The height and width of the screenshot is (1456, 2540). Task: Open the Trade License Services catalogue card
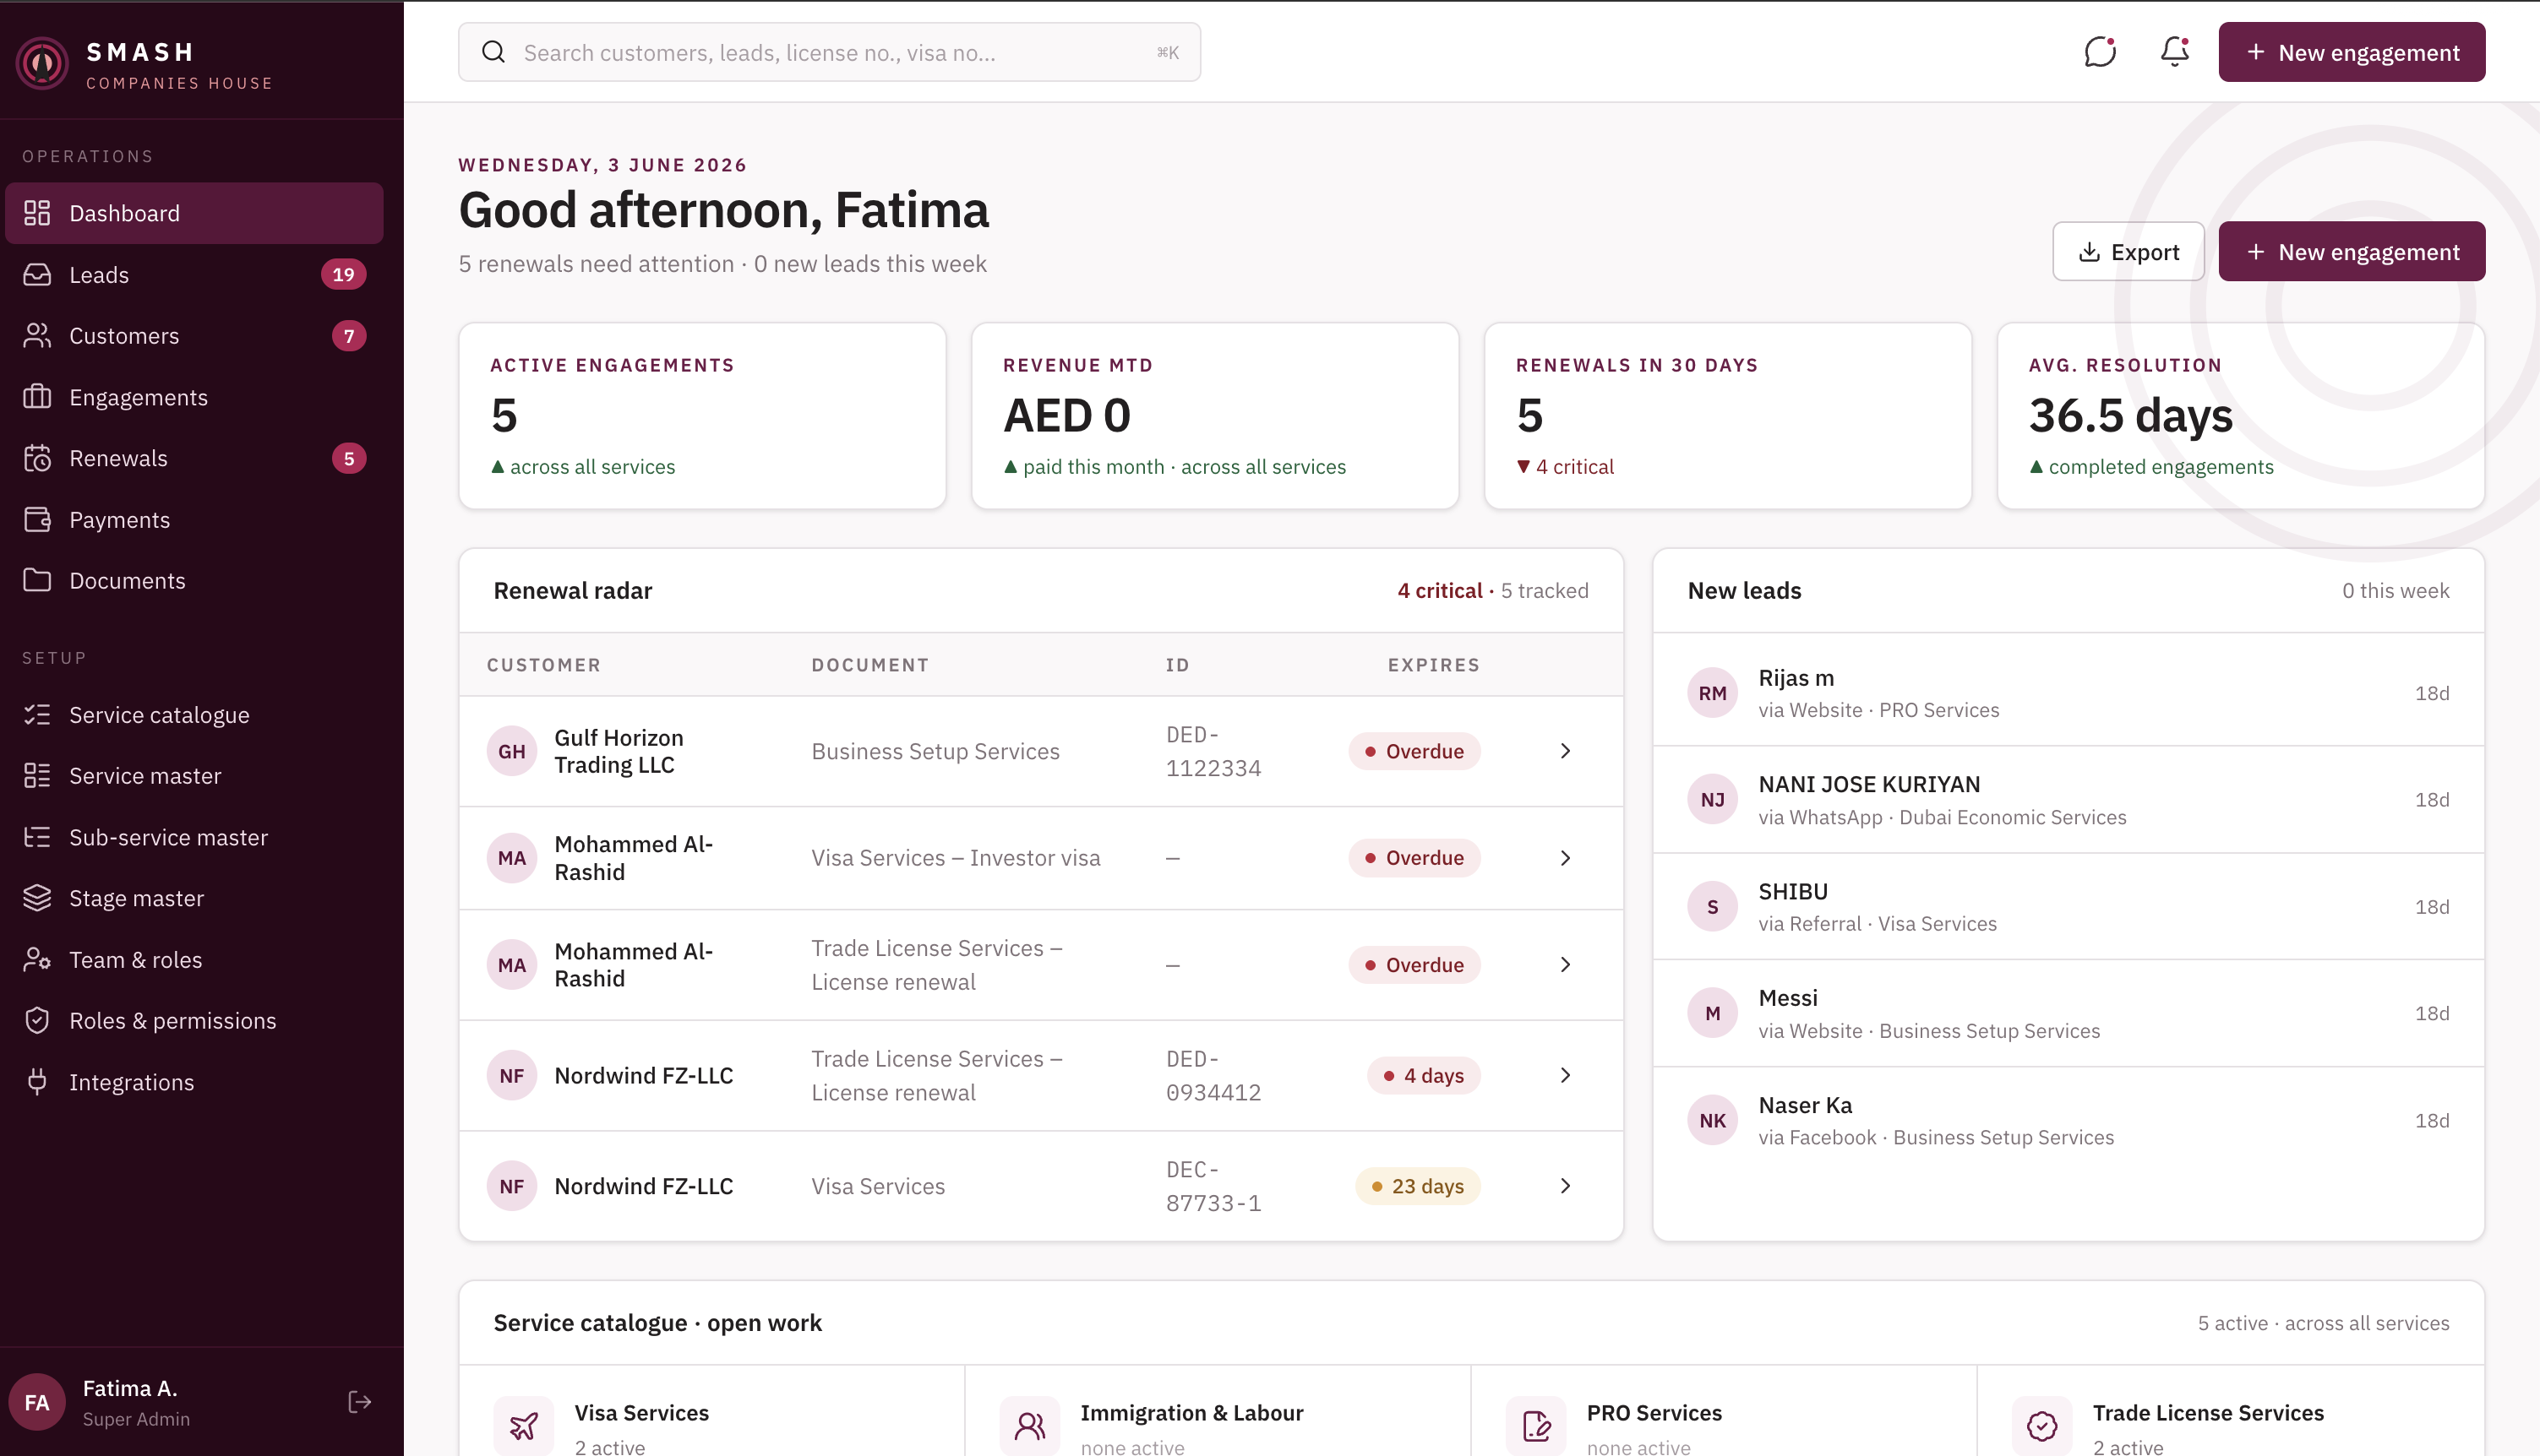click(x=2231, y=1412)
